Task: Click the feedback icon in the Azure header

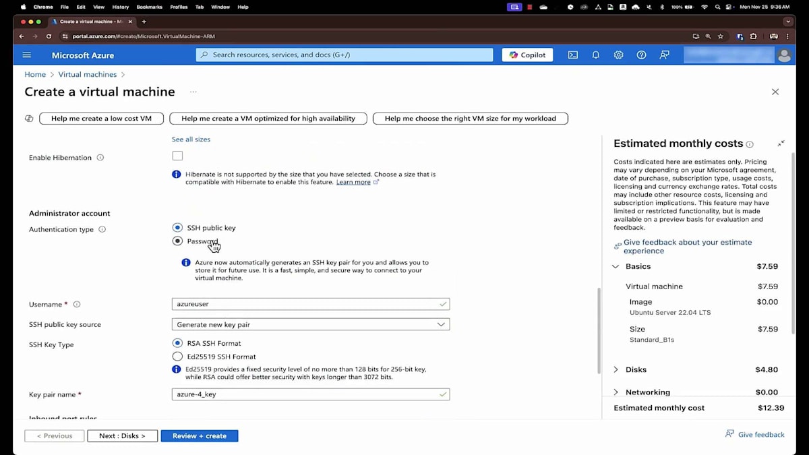Action: 664,55
